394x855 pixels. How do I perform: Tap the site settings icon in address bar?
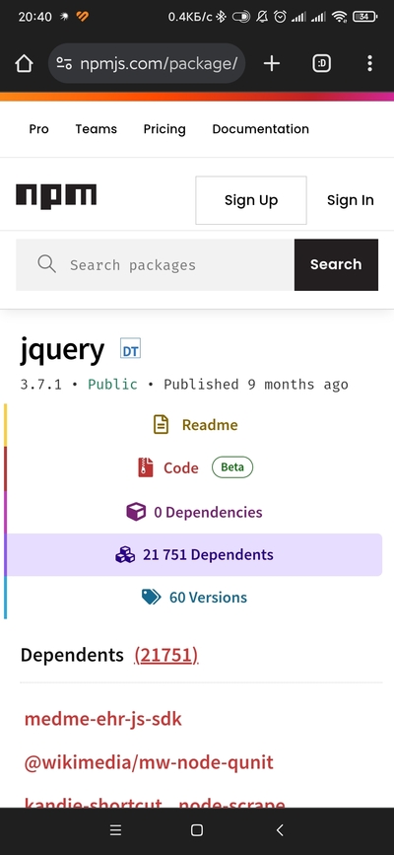pyautogui.click(x=64, y=64)
